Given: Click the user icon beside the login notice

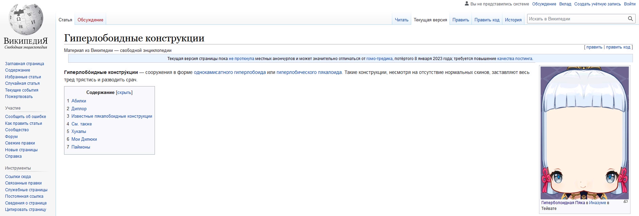Looking at the screenshot, I should pyautogui.click(x=466, y=4).
